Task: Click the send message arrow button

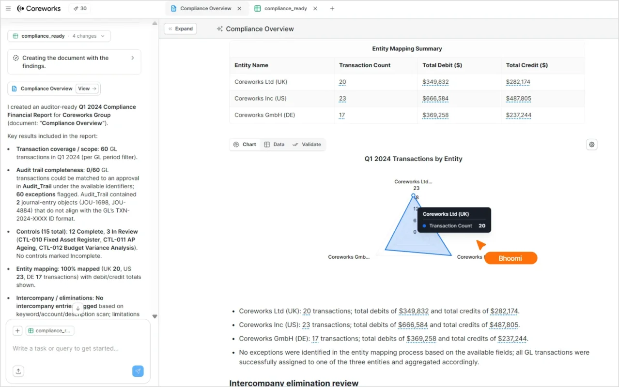Action: coord(138,371)
